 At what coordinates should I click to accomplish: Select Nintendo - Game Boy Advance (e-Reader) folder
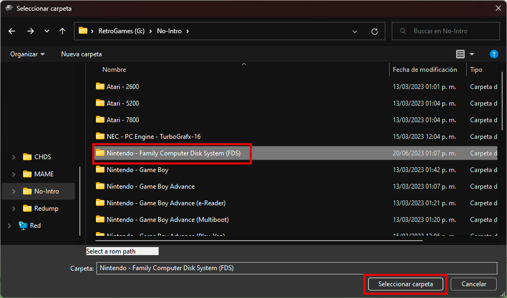coord(166,203)
